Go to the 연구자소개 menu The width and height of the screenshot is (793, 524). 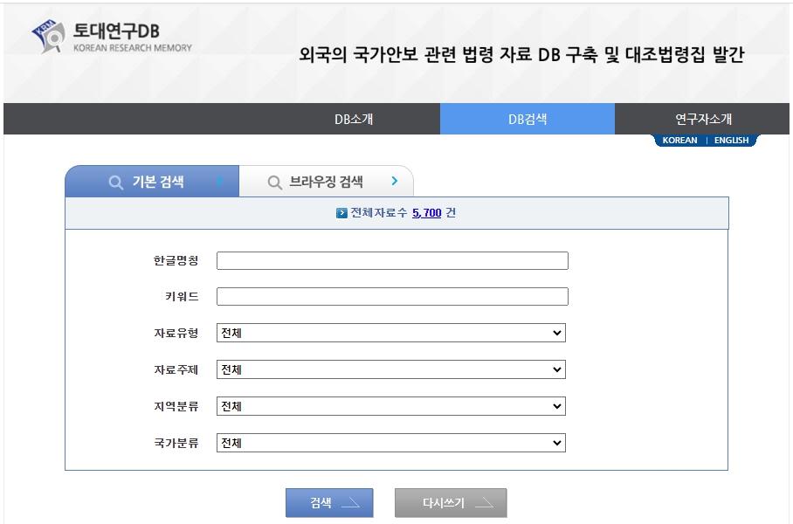pyautogui.click(x=703, y=119)
